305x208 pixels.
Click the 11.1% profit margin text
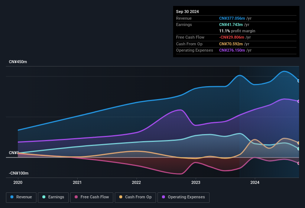(237, 31)
